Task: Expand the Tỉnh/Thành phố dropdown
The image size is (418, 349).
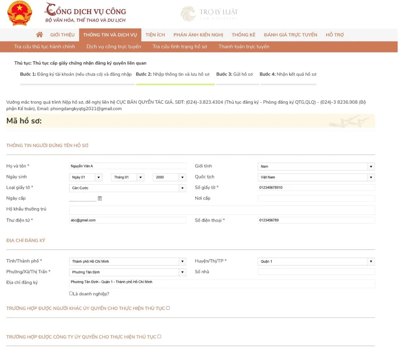Action: coord(127,261)
